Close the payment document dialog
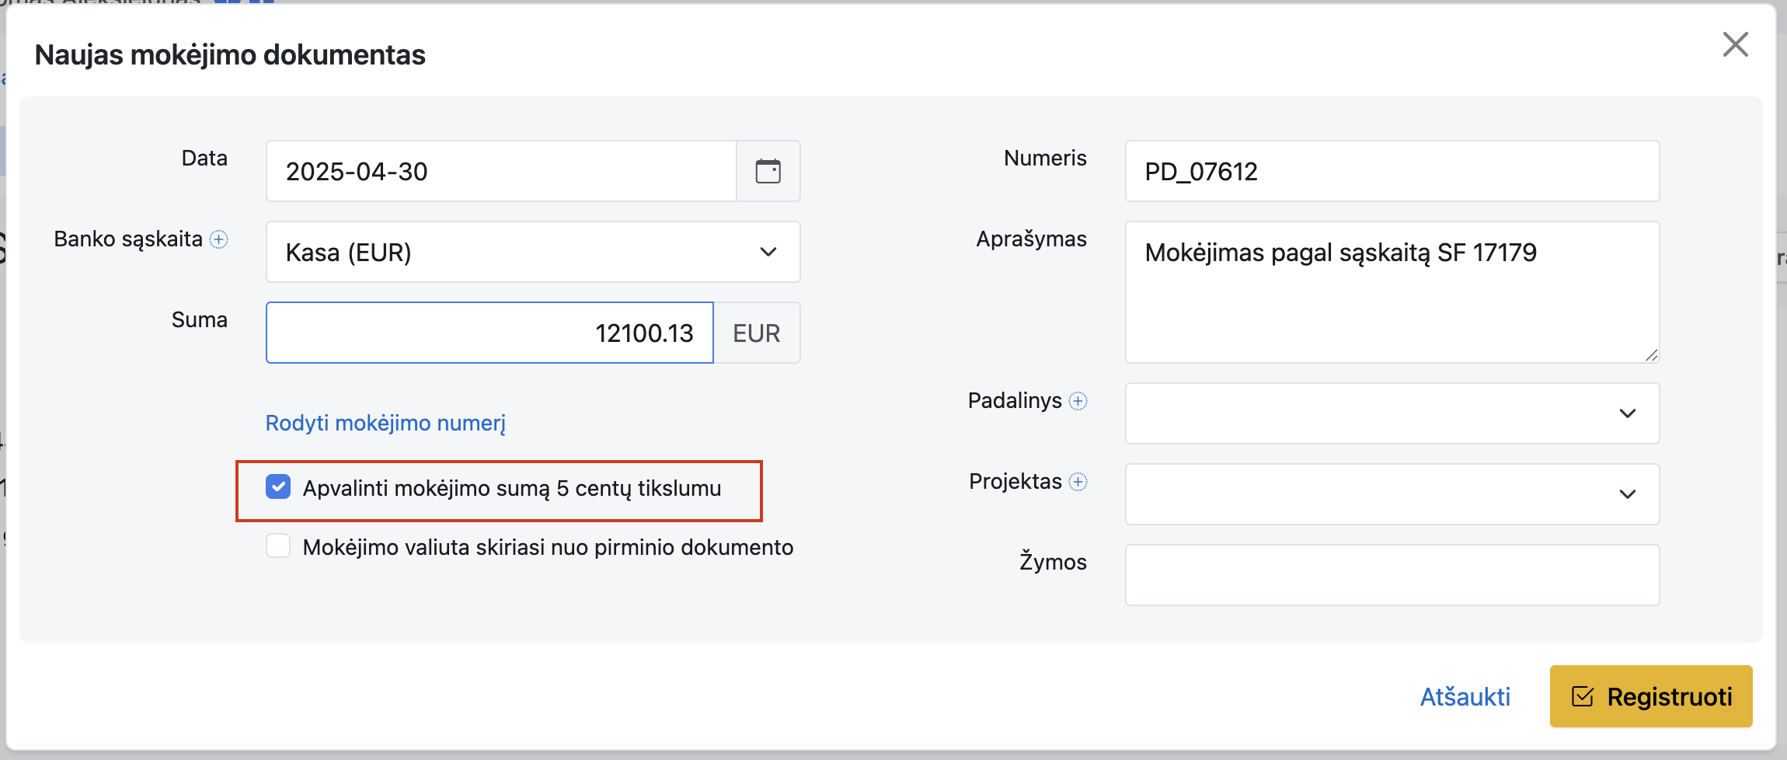Image resolution: width=1787 pixels, height=760 pixels. [1735, 44]
